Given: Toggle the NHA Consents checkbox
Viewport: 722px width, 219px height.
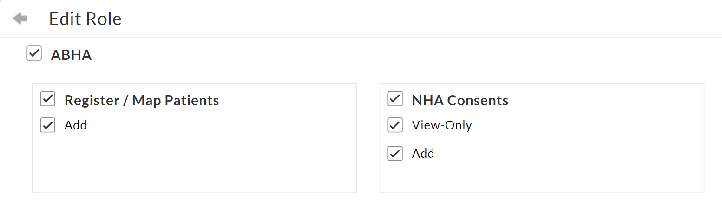Looking at the screenshot, I should (395, 99).
